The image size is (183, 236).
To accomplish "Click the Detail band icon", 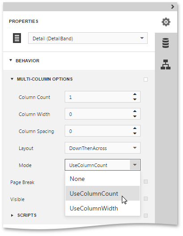I will 17,38.
